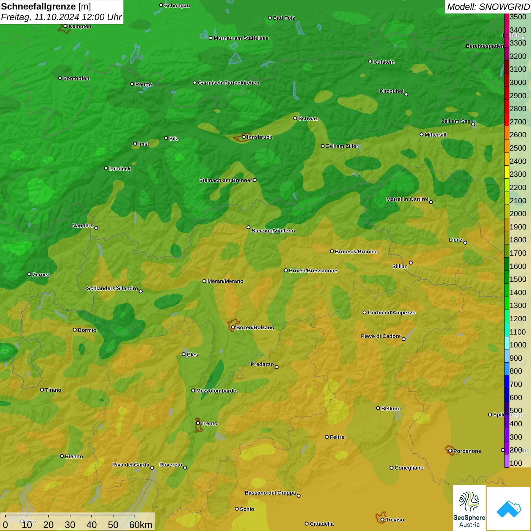Click the 2700 m red legend color

[x=507, y=119]
